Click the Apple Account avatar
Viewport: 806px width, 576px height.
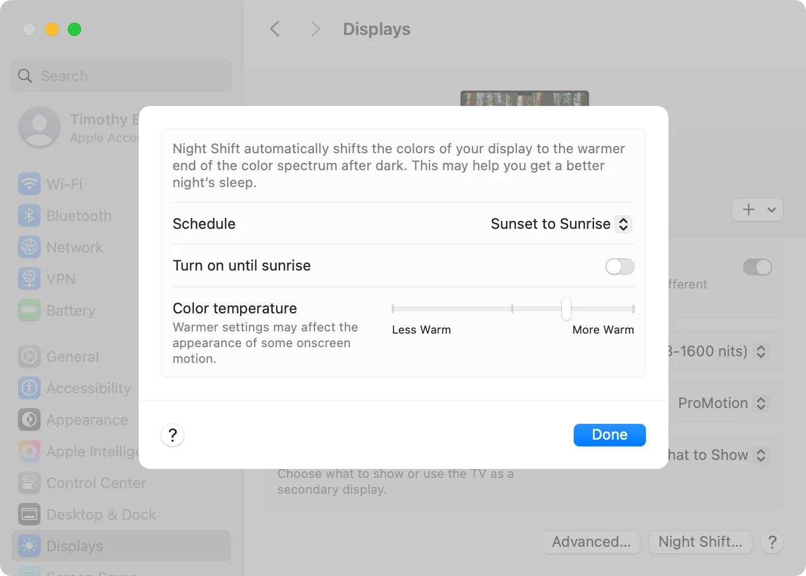point(39,127)
